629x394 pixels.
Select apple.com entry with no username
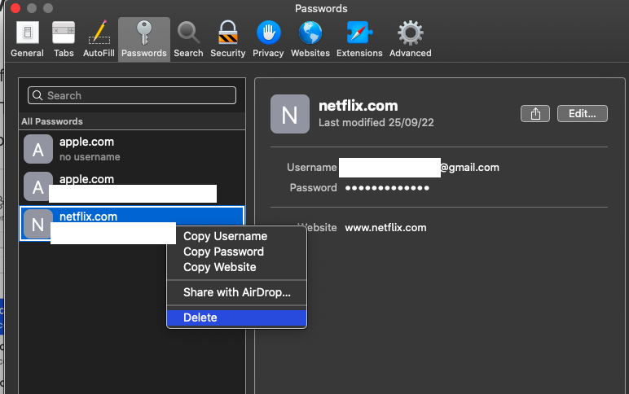pyautogui.click(x=132, y=149)
